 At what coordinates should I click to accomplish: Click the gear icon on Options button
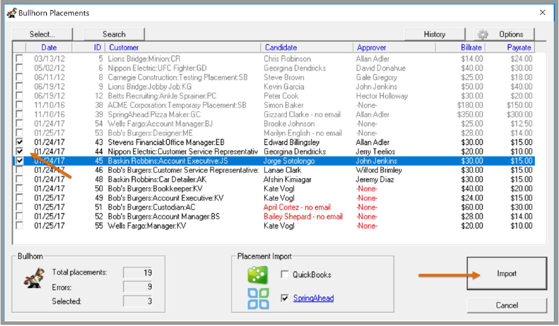[x=483, y=34]
